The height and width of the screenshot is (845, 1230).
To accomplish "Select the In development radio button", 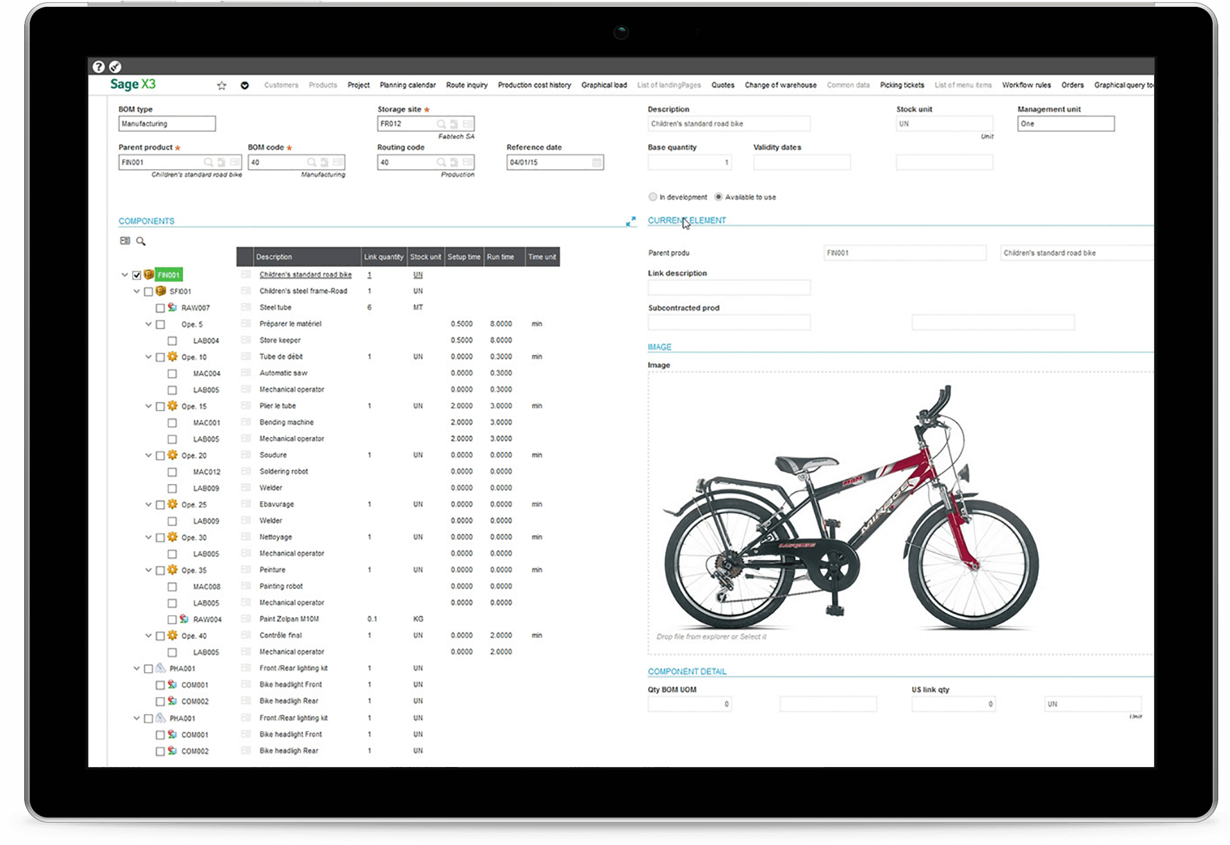I will [653, 197].
